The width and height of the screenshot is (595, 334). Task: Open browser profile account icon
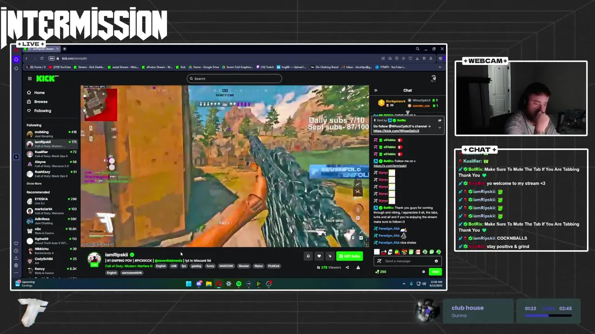[431, 58]
